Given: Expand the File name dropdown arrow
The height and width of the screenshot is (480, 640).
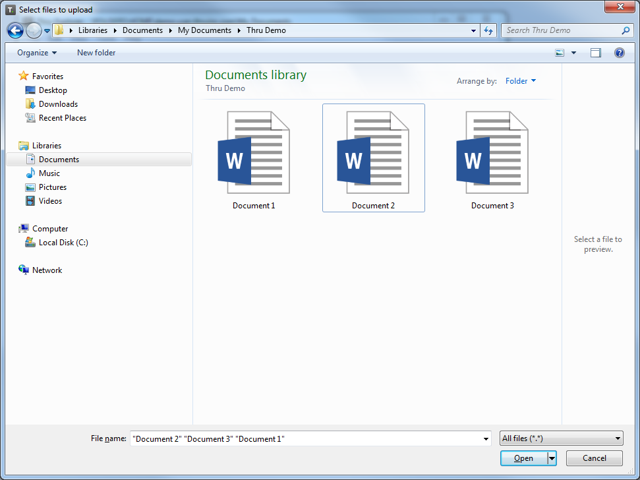Looking at the screenshot, I should coord(486,439).
